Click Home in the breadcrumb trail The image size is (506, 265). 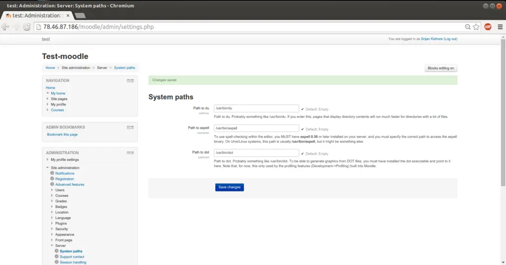(50, 68)
